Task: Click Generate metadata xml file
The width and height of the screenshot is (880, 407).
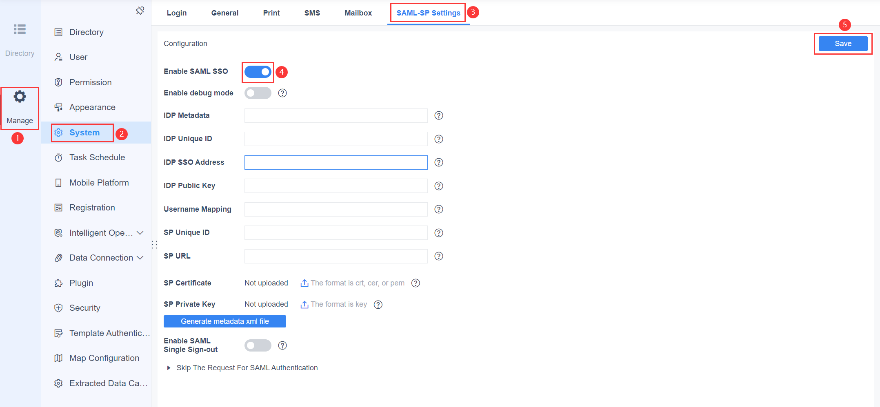Action: [x=224, y=321]
